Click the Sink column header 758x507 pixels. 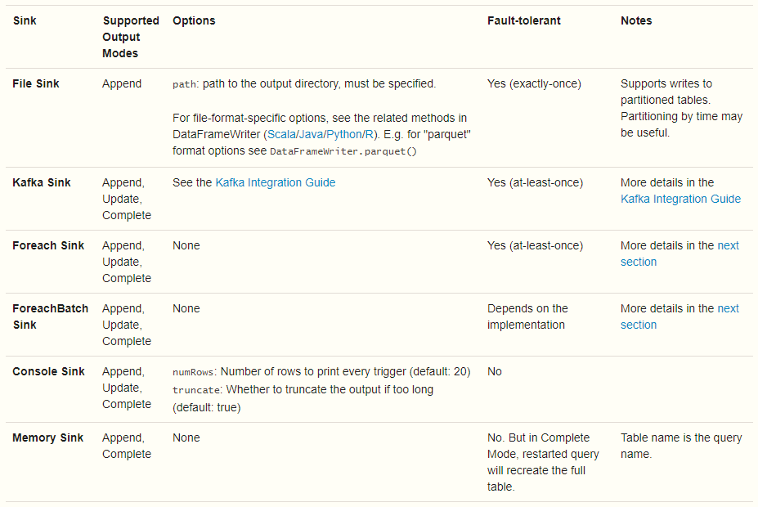coord(25,20)
